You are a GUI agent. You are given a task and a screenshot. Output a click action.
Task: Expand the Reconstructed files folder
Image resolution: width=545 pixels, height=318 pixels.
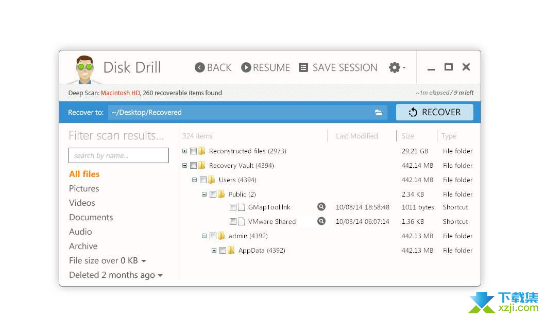coord(184,151)
